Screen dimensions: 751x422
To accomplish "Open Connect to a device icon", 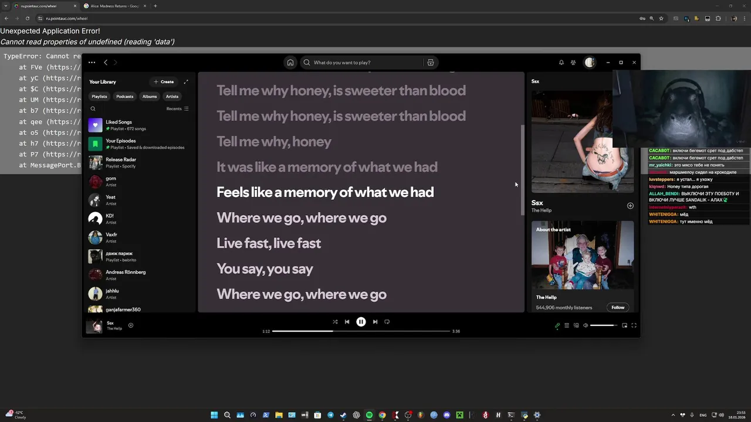I will [576, 325].
